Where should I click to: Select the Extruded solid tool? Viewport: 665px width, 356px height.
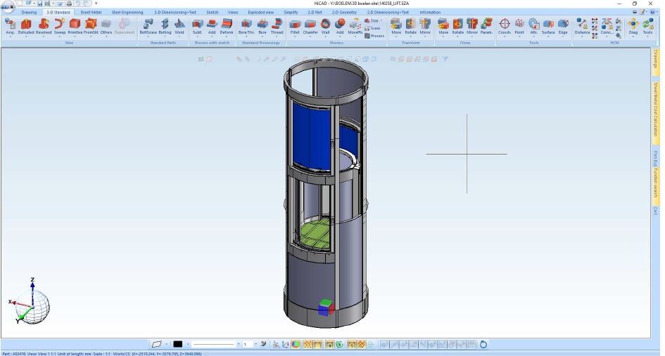[x=26, y=26]
